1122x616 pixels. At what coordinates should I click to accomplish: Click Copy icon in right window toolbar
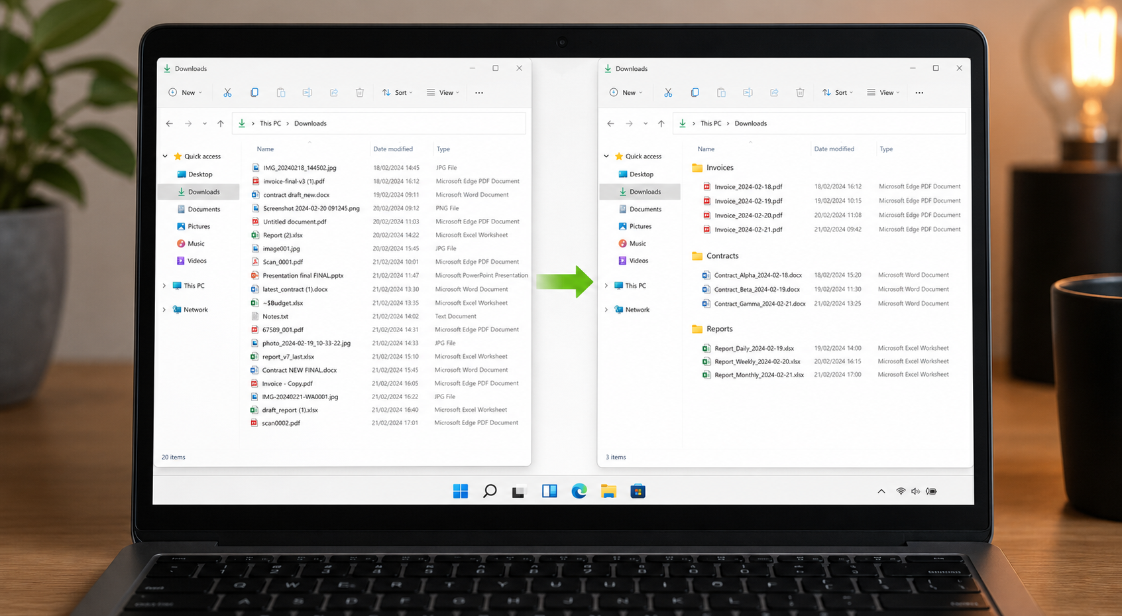pyautogui.click(x=695, y=93)
